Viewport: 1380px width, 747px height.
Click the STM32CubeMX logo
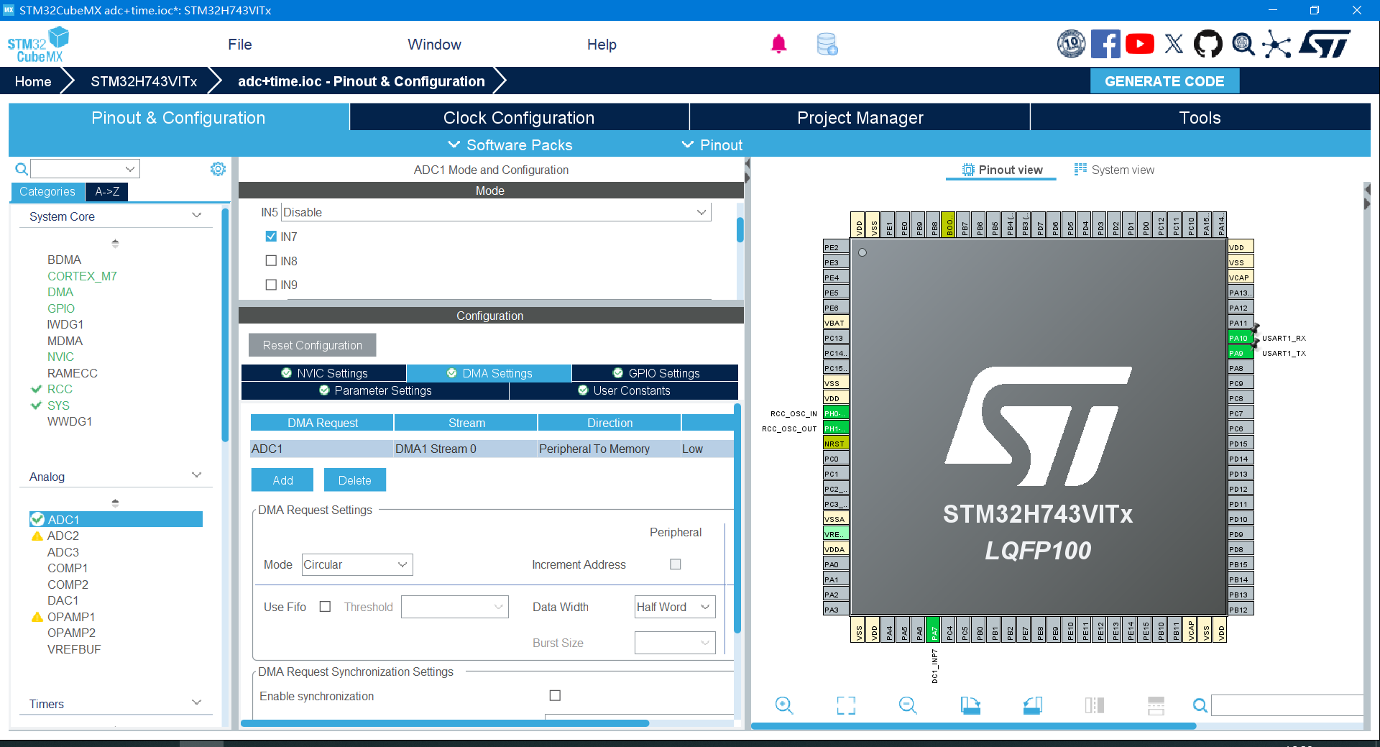[x=38, y=45]
